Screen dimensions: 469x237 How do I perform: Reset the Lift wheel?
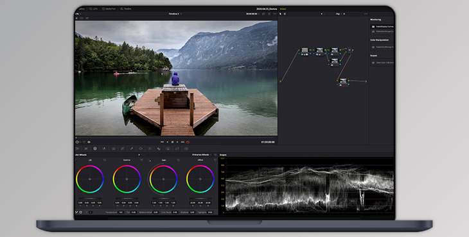point(105,160)
